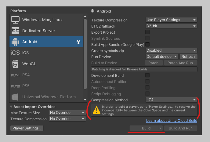Click the platform list scrollbar thumb
The image size is (210, 142).
[x=85, y=54]
